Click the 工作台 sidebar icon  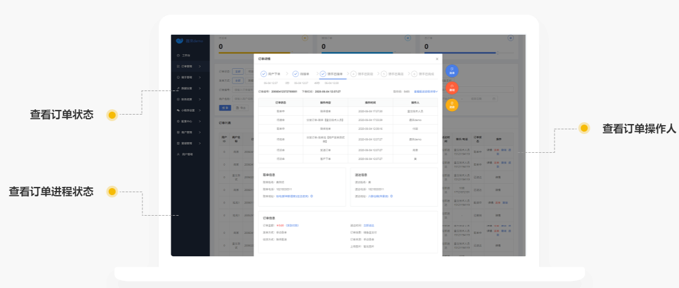point(178,55)
